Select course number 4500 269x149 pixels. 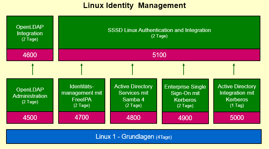(30, 118)
